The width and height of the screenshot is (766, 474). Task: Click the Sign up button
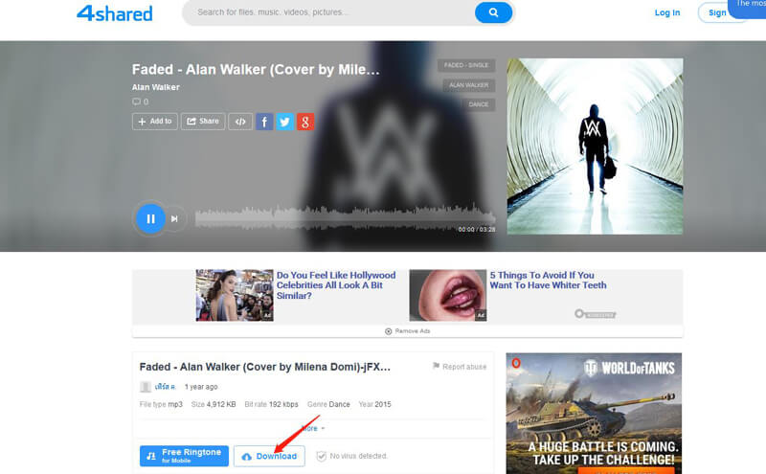(717, 12)
